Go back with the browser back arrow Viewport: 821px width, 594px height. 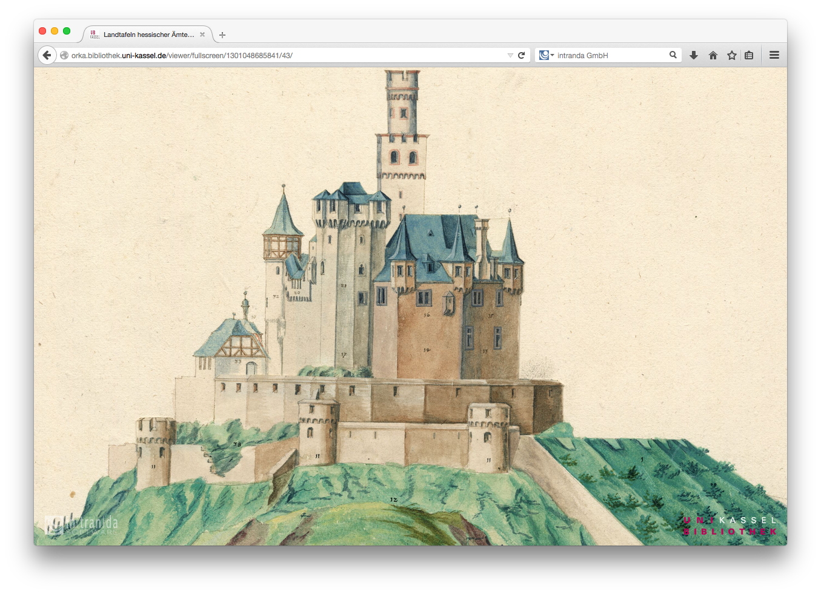(47, 55)
